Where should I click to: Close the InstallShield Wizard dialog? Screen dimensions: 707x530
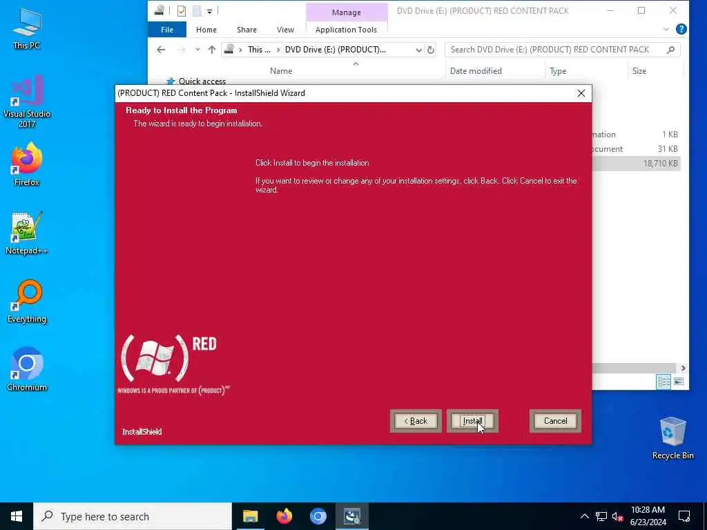click(x=581, y=93)
